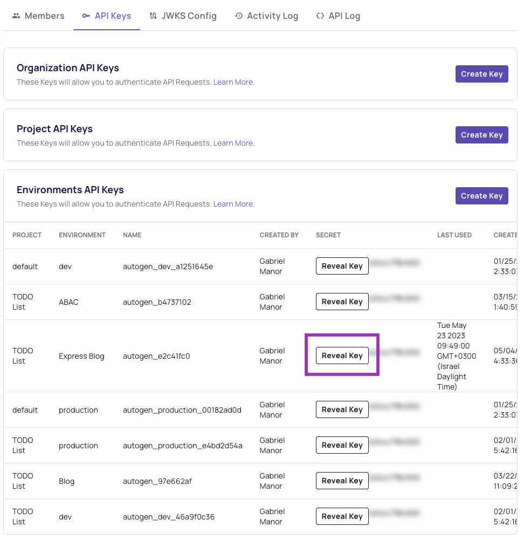Click Create Key under Project API Keys
The width and height of the screenshot is (524, 540).
(x=481, y=134)
